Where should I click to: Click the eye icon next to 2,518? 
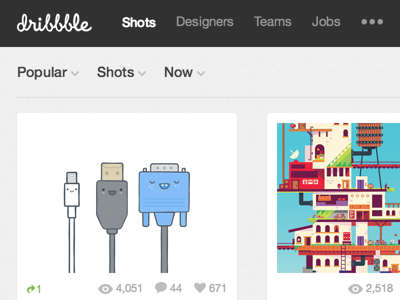point(354,289)
